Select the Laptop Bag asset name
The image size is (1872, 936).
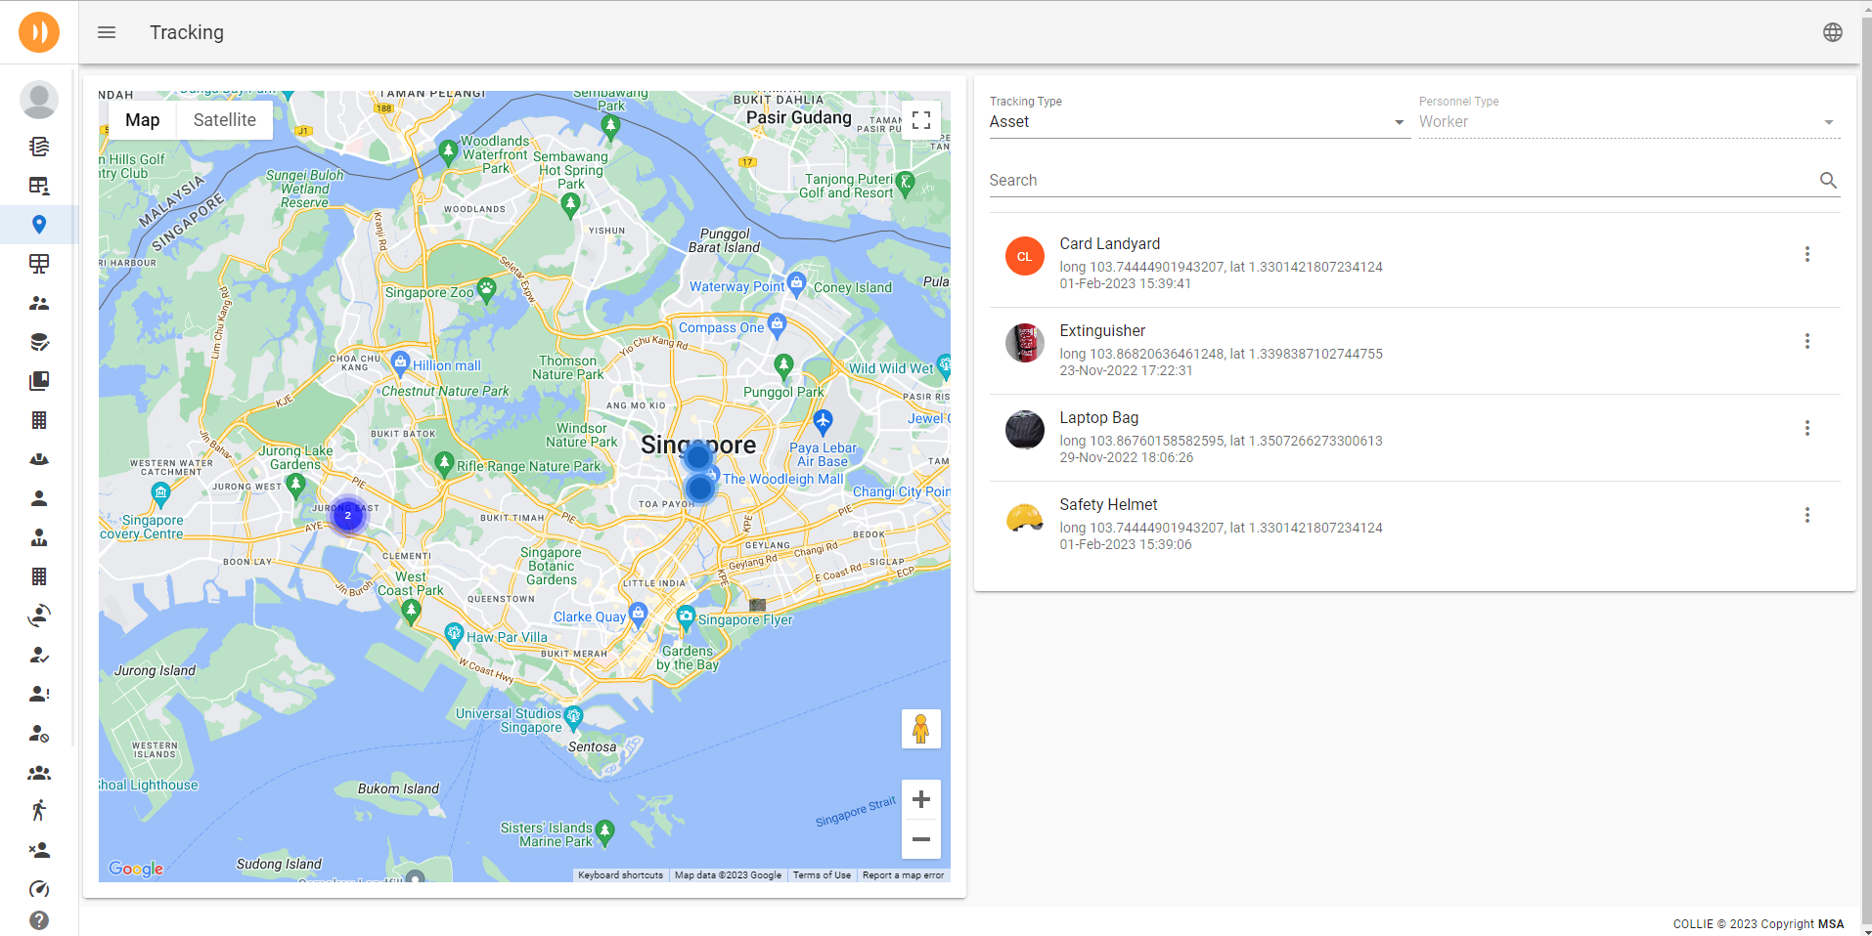1099,418
